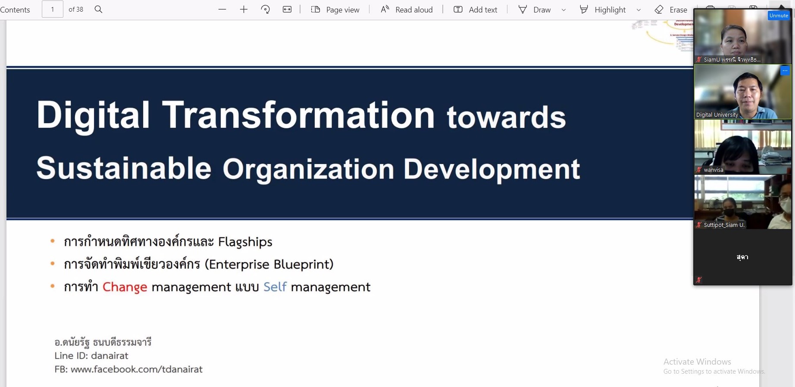This screenshot has height=387, width=795.
Task: Open the Page view options
Action: tap(335, 9)
